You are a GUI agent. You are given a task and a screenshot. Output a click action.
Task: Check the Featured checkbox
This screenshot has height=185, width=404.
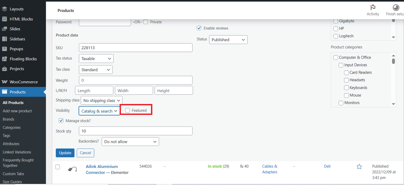pyautogui.click(x=128, y=110)
